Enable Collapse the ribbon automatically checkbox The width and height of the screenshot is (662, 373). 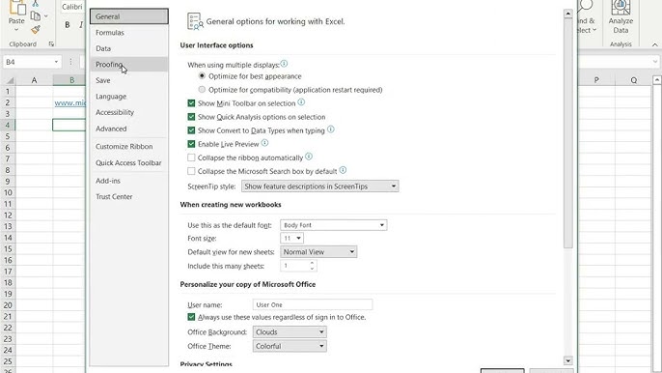191,158
